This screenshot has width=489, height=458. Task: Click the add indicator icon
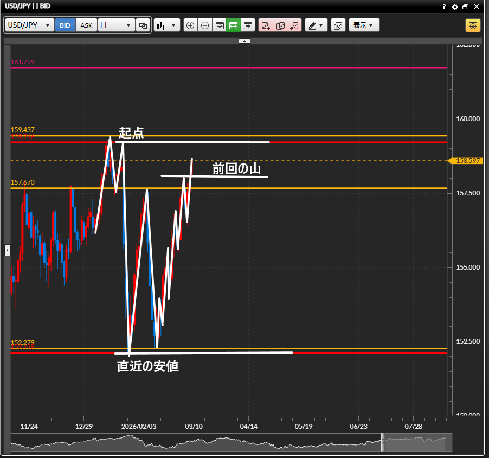[266, 25]
